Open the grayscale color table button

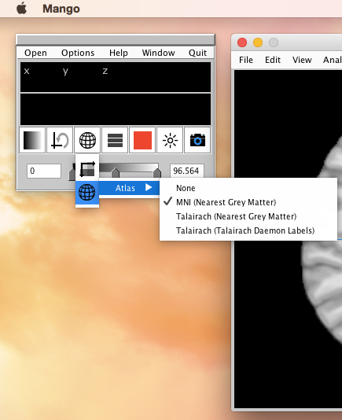[x=32, y=140]
